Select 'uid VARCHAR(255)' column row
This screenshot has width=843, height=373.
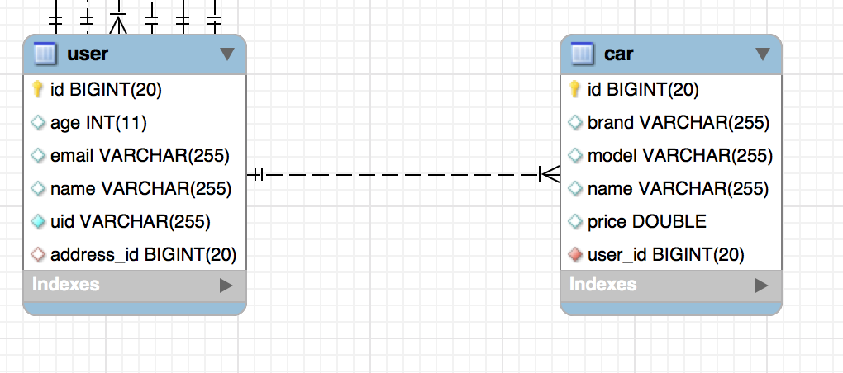pos(130,221)
